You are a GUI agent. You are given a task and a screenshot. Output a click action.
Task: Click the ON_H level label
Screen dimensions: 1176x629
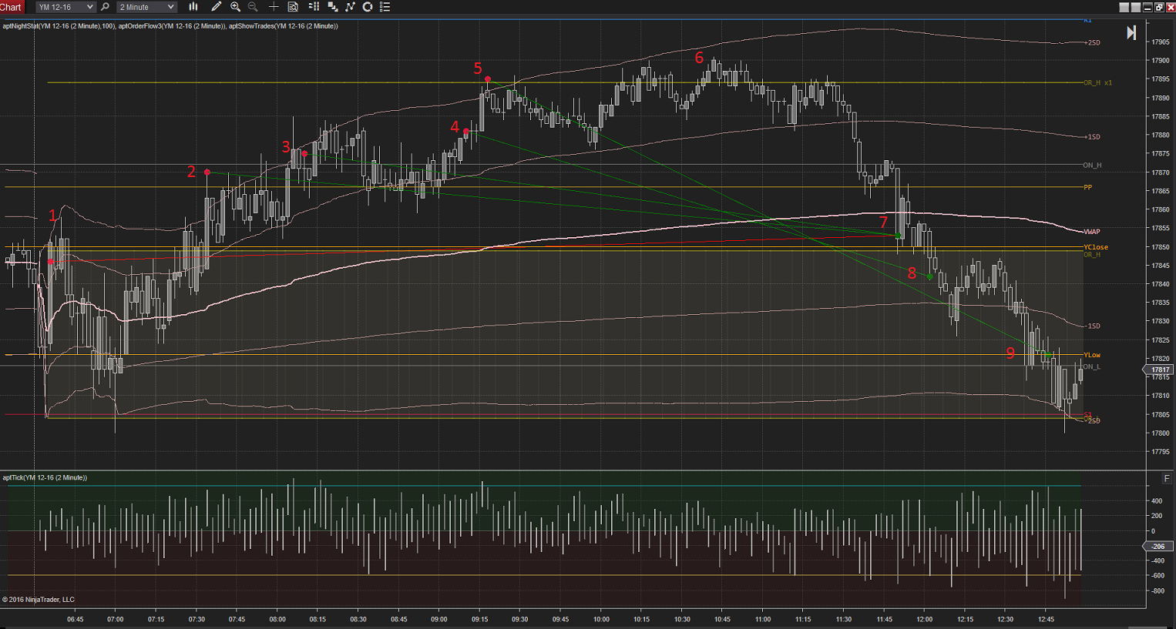[1092, 166]
